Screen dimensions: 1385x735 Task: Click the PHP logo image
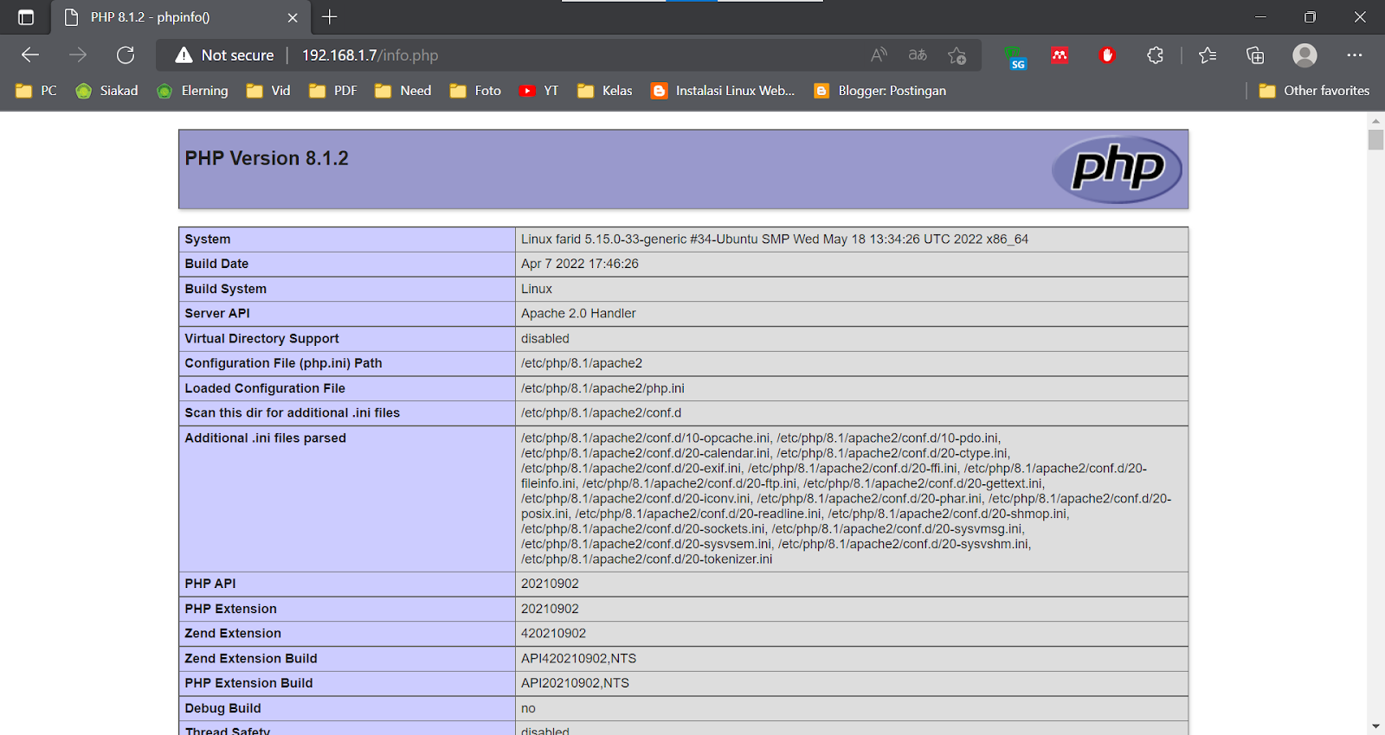point(1117,169)
